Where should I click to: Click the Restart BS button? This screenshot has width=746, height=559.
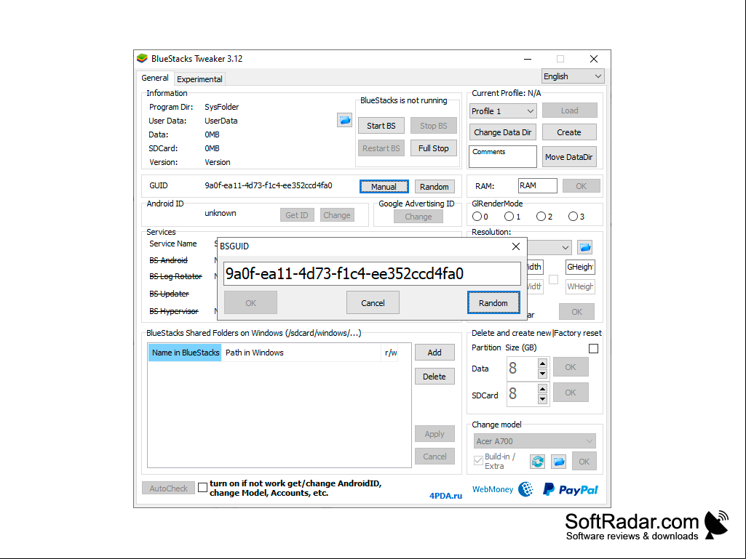[381, 148]
